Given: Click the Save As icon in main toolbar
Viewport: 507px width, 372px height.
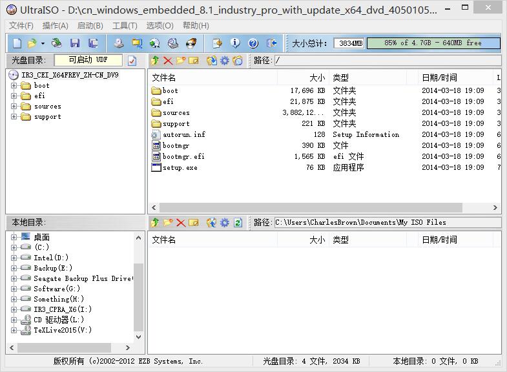Looking at the screenshot, I should [93, 43].
